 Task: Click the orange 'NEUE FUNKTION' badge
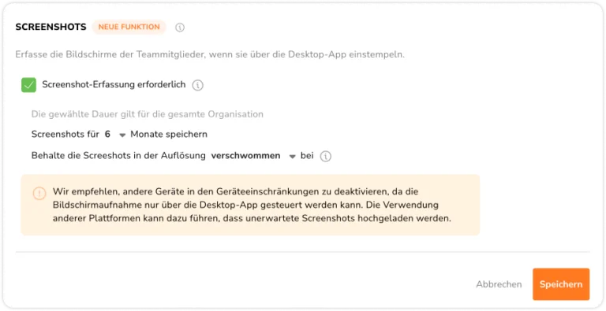coord(129,27)
